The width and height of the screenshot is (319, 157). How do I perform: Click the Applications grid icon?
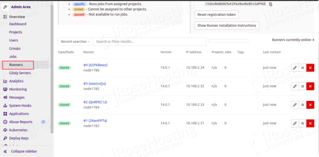[5, 114]
